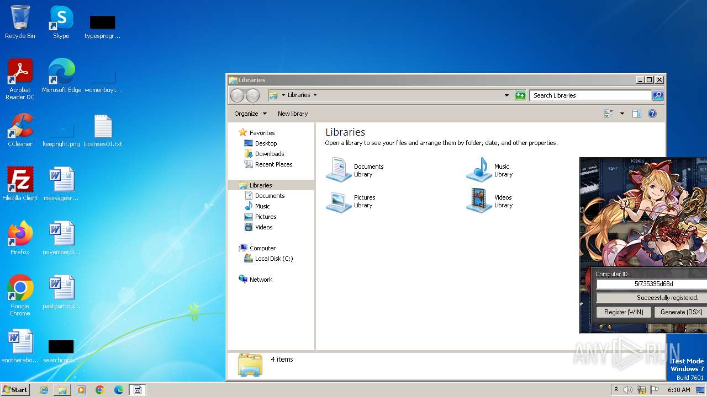Toggle the preview pane button
This screenshot has height=397, width=707.
637,114
